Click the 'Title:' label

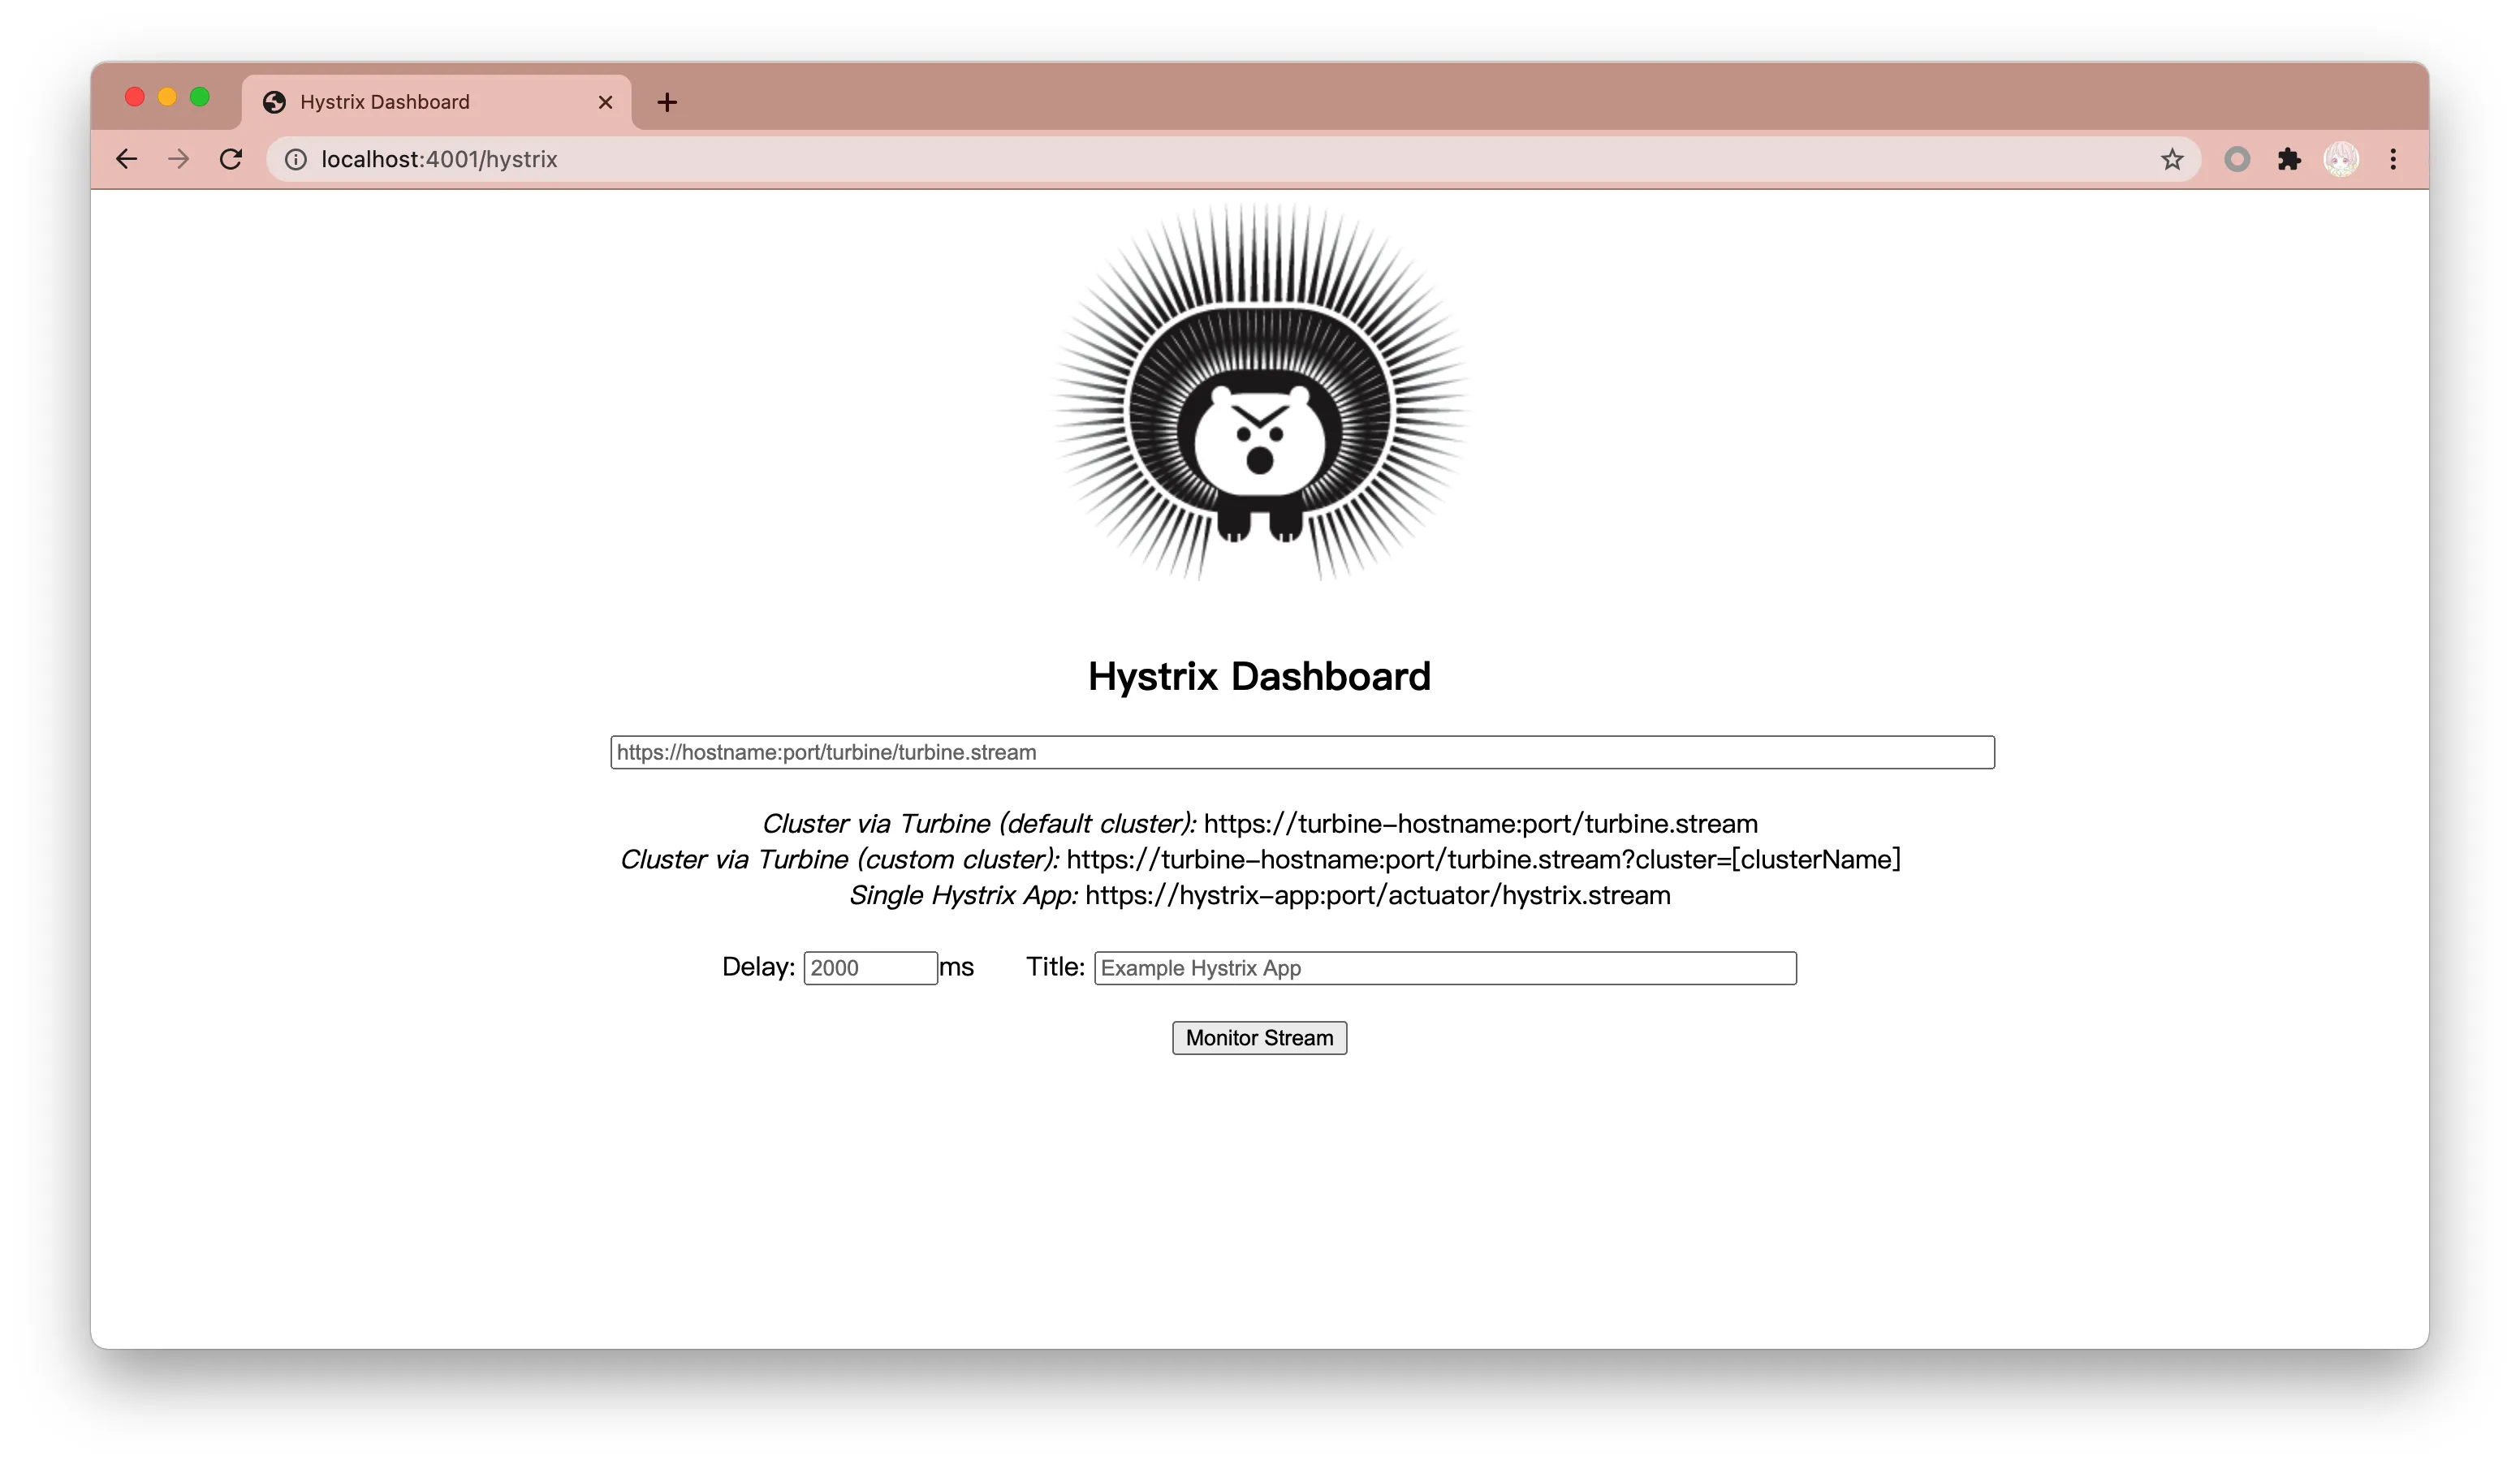[x=1055, y=967]
